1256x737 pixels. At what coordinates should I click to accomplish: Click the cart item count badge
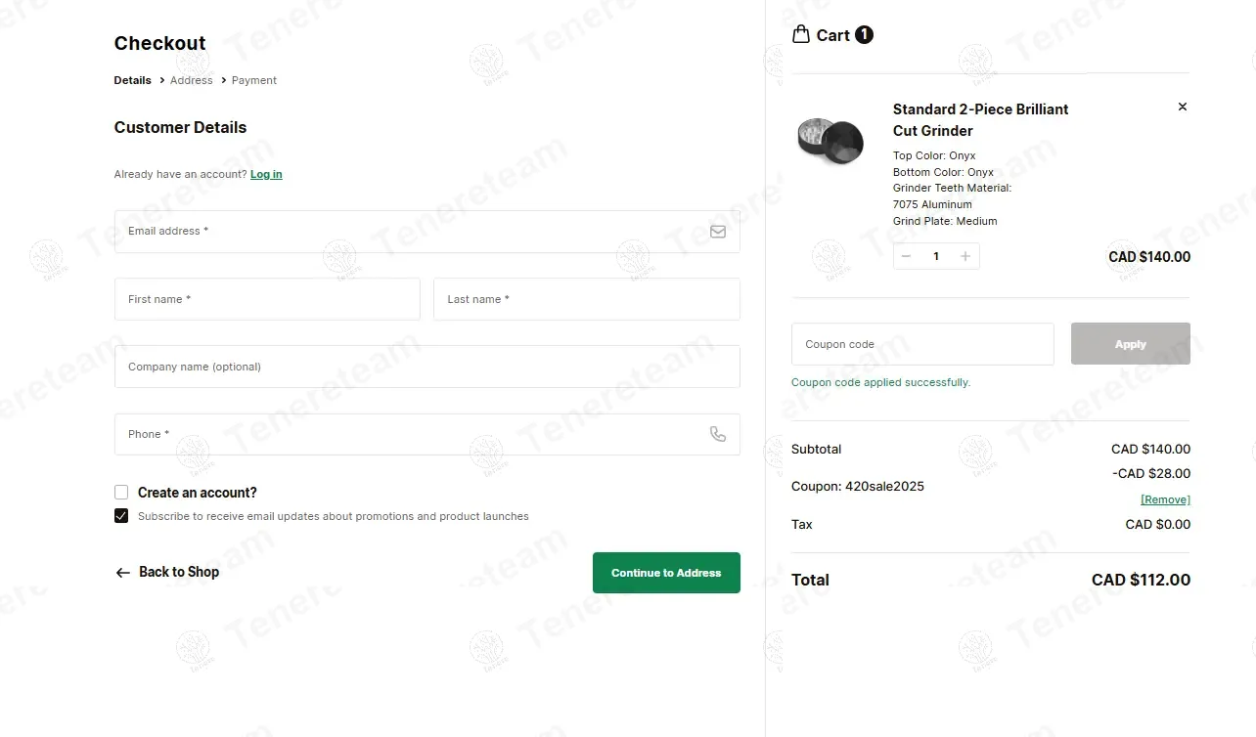[864, 35]
